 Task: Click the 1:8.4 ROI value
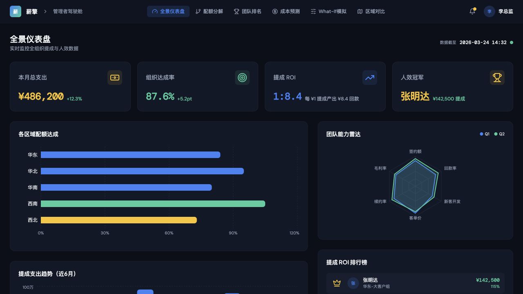point(288,96)
